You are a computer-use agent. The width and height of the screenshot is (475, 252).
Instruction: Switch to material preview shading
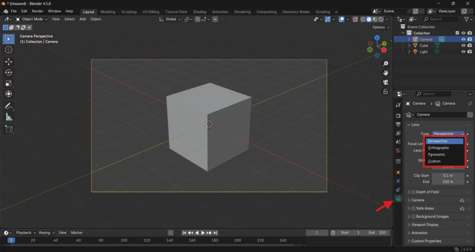coord(375,19)
